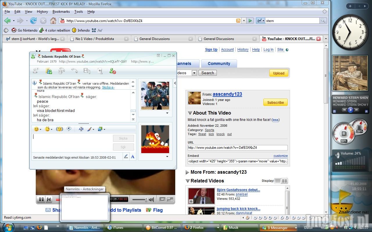Open iTunes from the taskbar

tap(124, 228)
